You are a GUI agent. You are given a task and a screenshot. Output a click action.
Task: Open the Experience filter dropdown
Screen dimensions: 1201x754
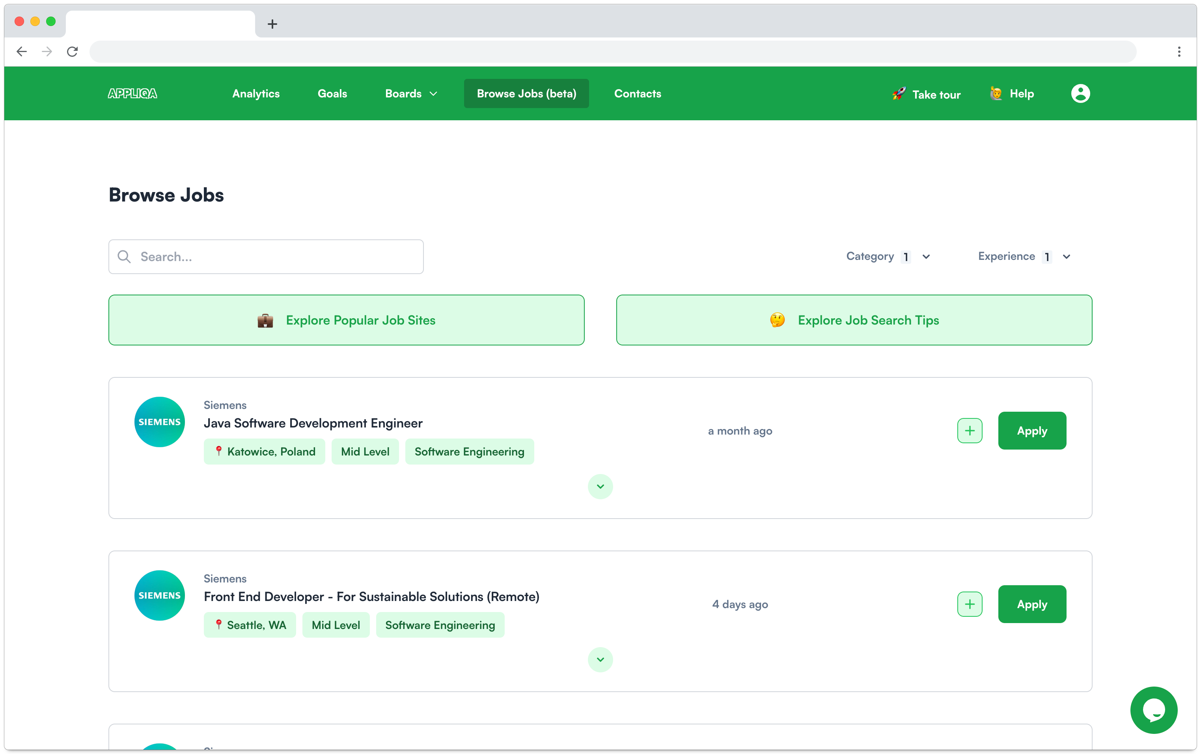pyautogui.click(x=1024, y=256)
